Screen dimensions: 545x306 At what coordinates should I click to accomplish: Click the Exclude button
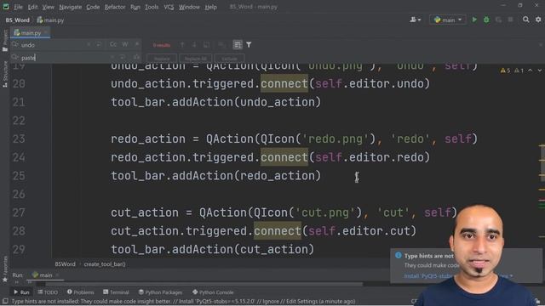(x=229, y=59)
